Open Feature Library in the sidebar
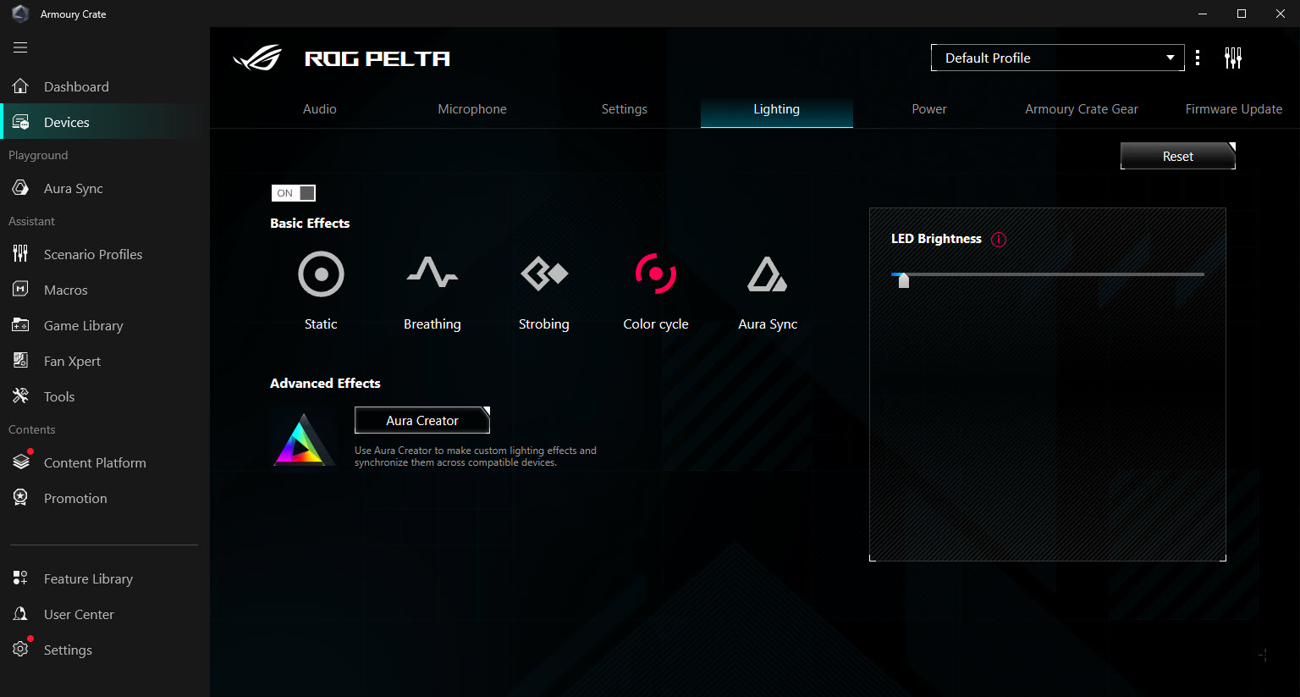 (105, 578)
